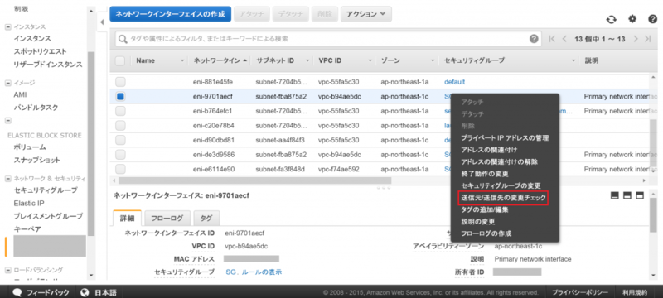663x298 pixels.
Task: Open キーペア in the sidebar
Action: click(x=27, y=229)
